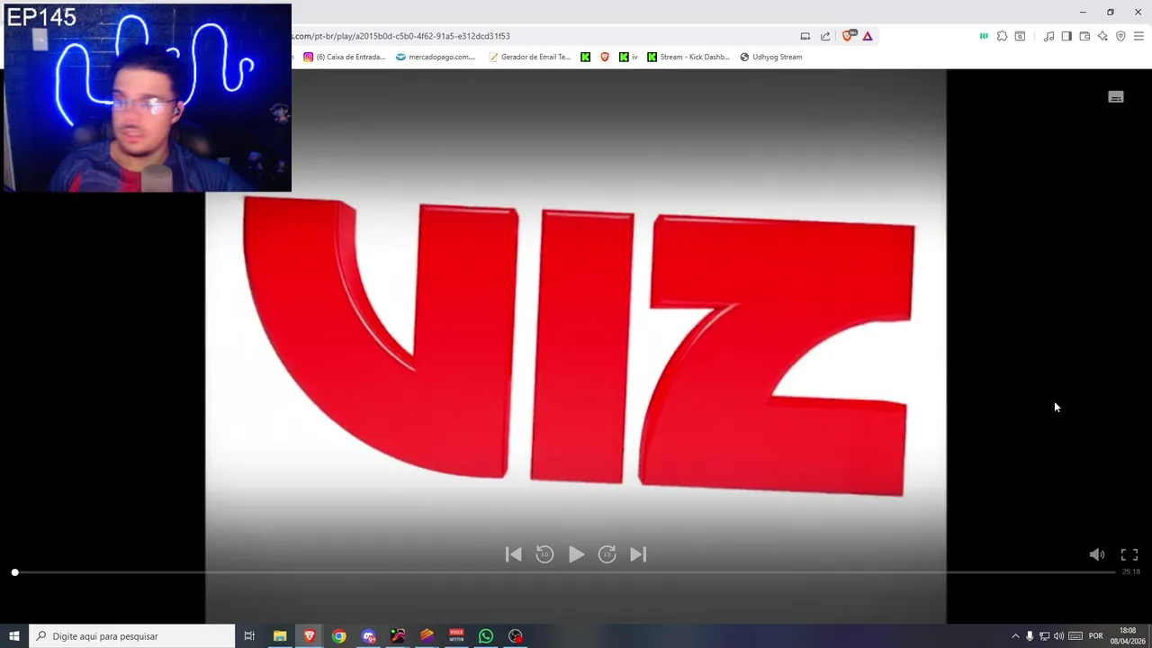
Task: Mute the video player volume
Action: point(1097,554)
